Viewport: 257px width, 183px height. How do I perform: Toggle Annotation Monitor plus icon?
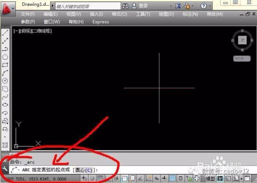[197, 179]
